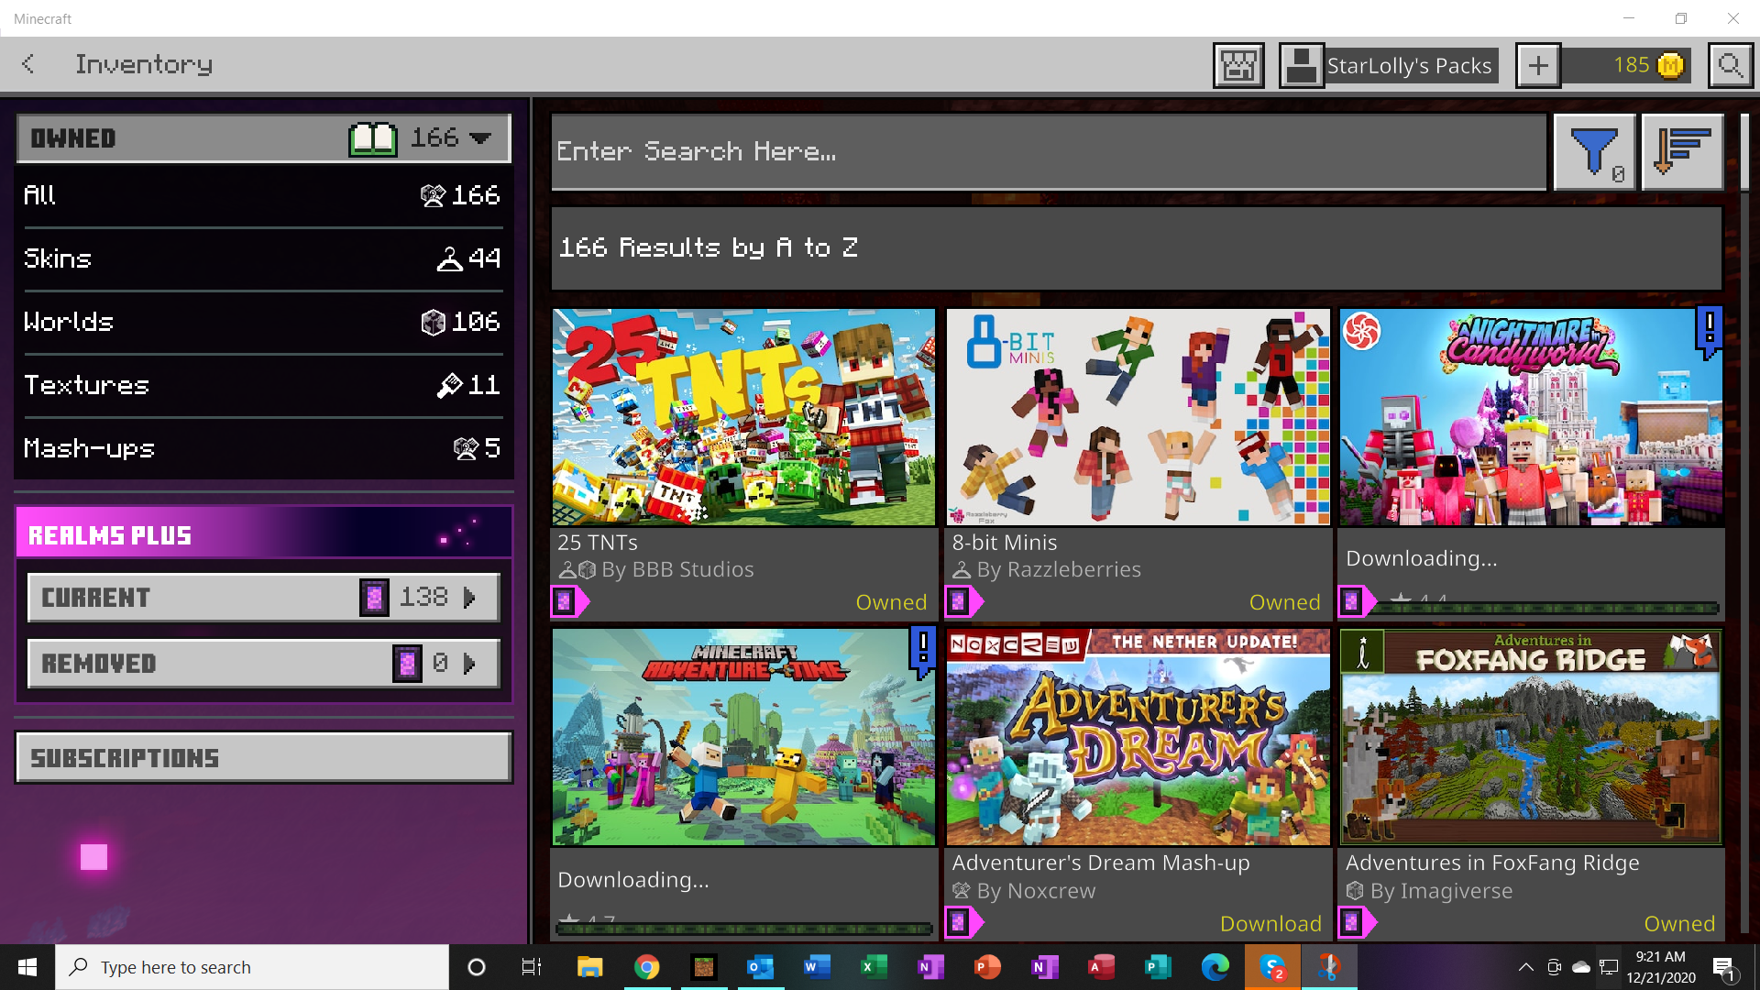The height and width of the screenshot is (990, 1760).
Task: Click the back arrow next to Inventory
Action: coord(28,64)
